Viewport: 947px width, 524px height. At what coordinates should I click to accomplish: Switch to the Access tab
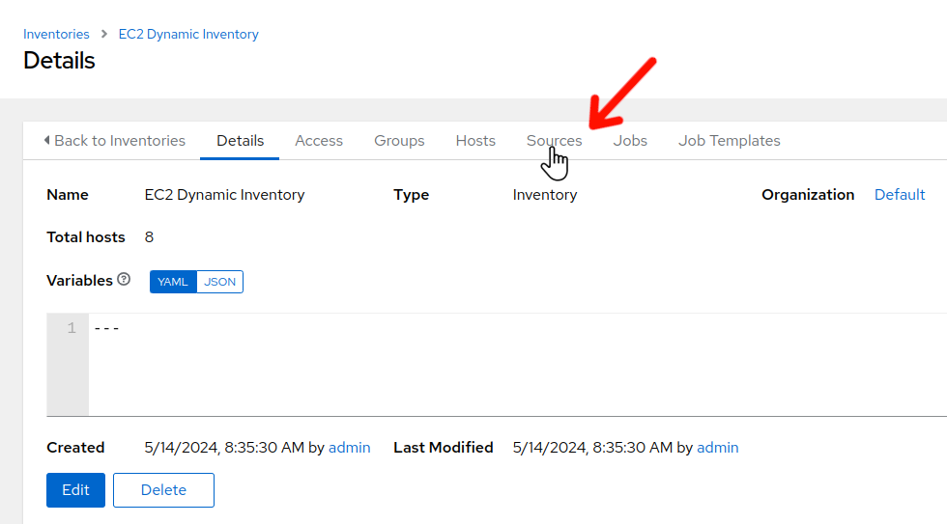point(319,141)
